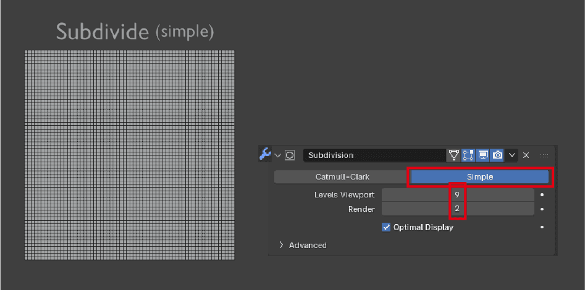
Task: Collapse the Subdivision modifier panel
Action: click(x=277, y=155)
